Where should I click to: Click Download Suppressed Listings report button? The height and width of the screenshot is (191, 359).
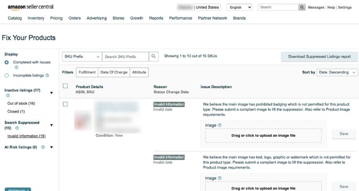coord(319,56)
